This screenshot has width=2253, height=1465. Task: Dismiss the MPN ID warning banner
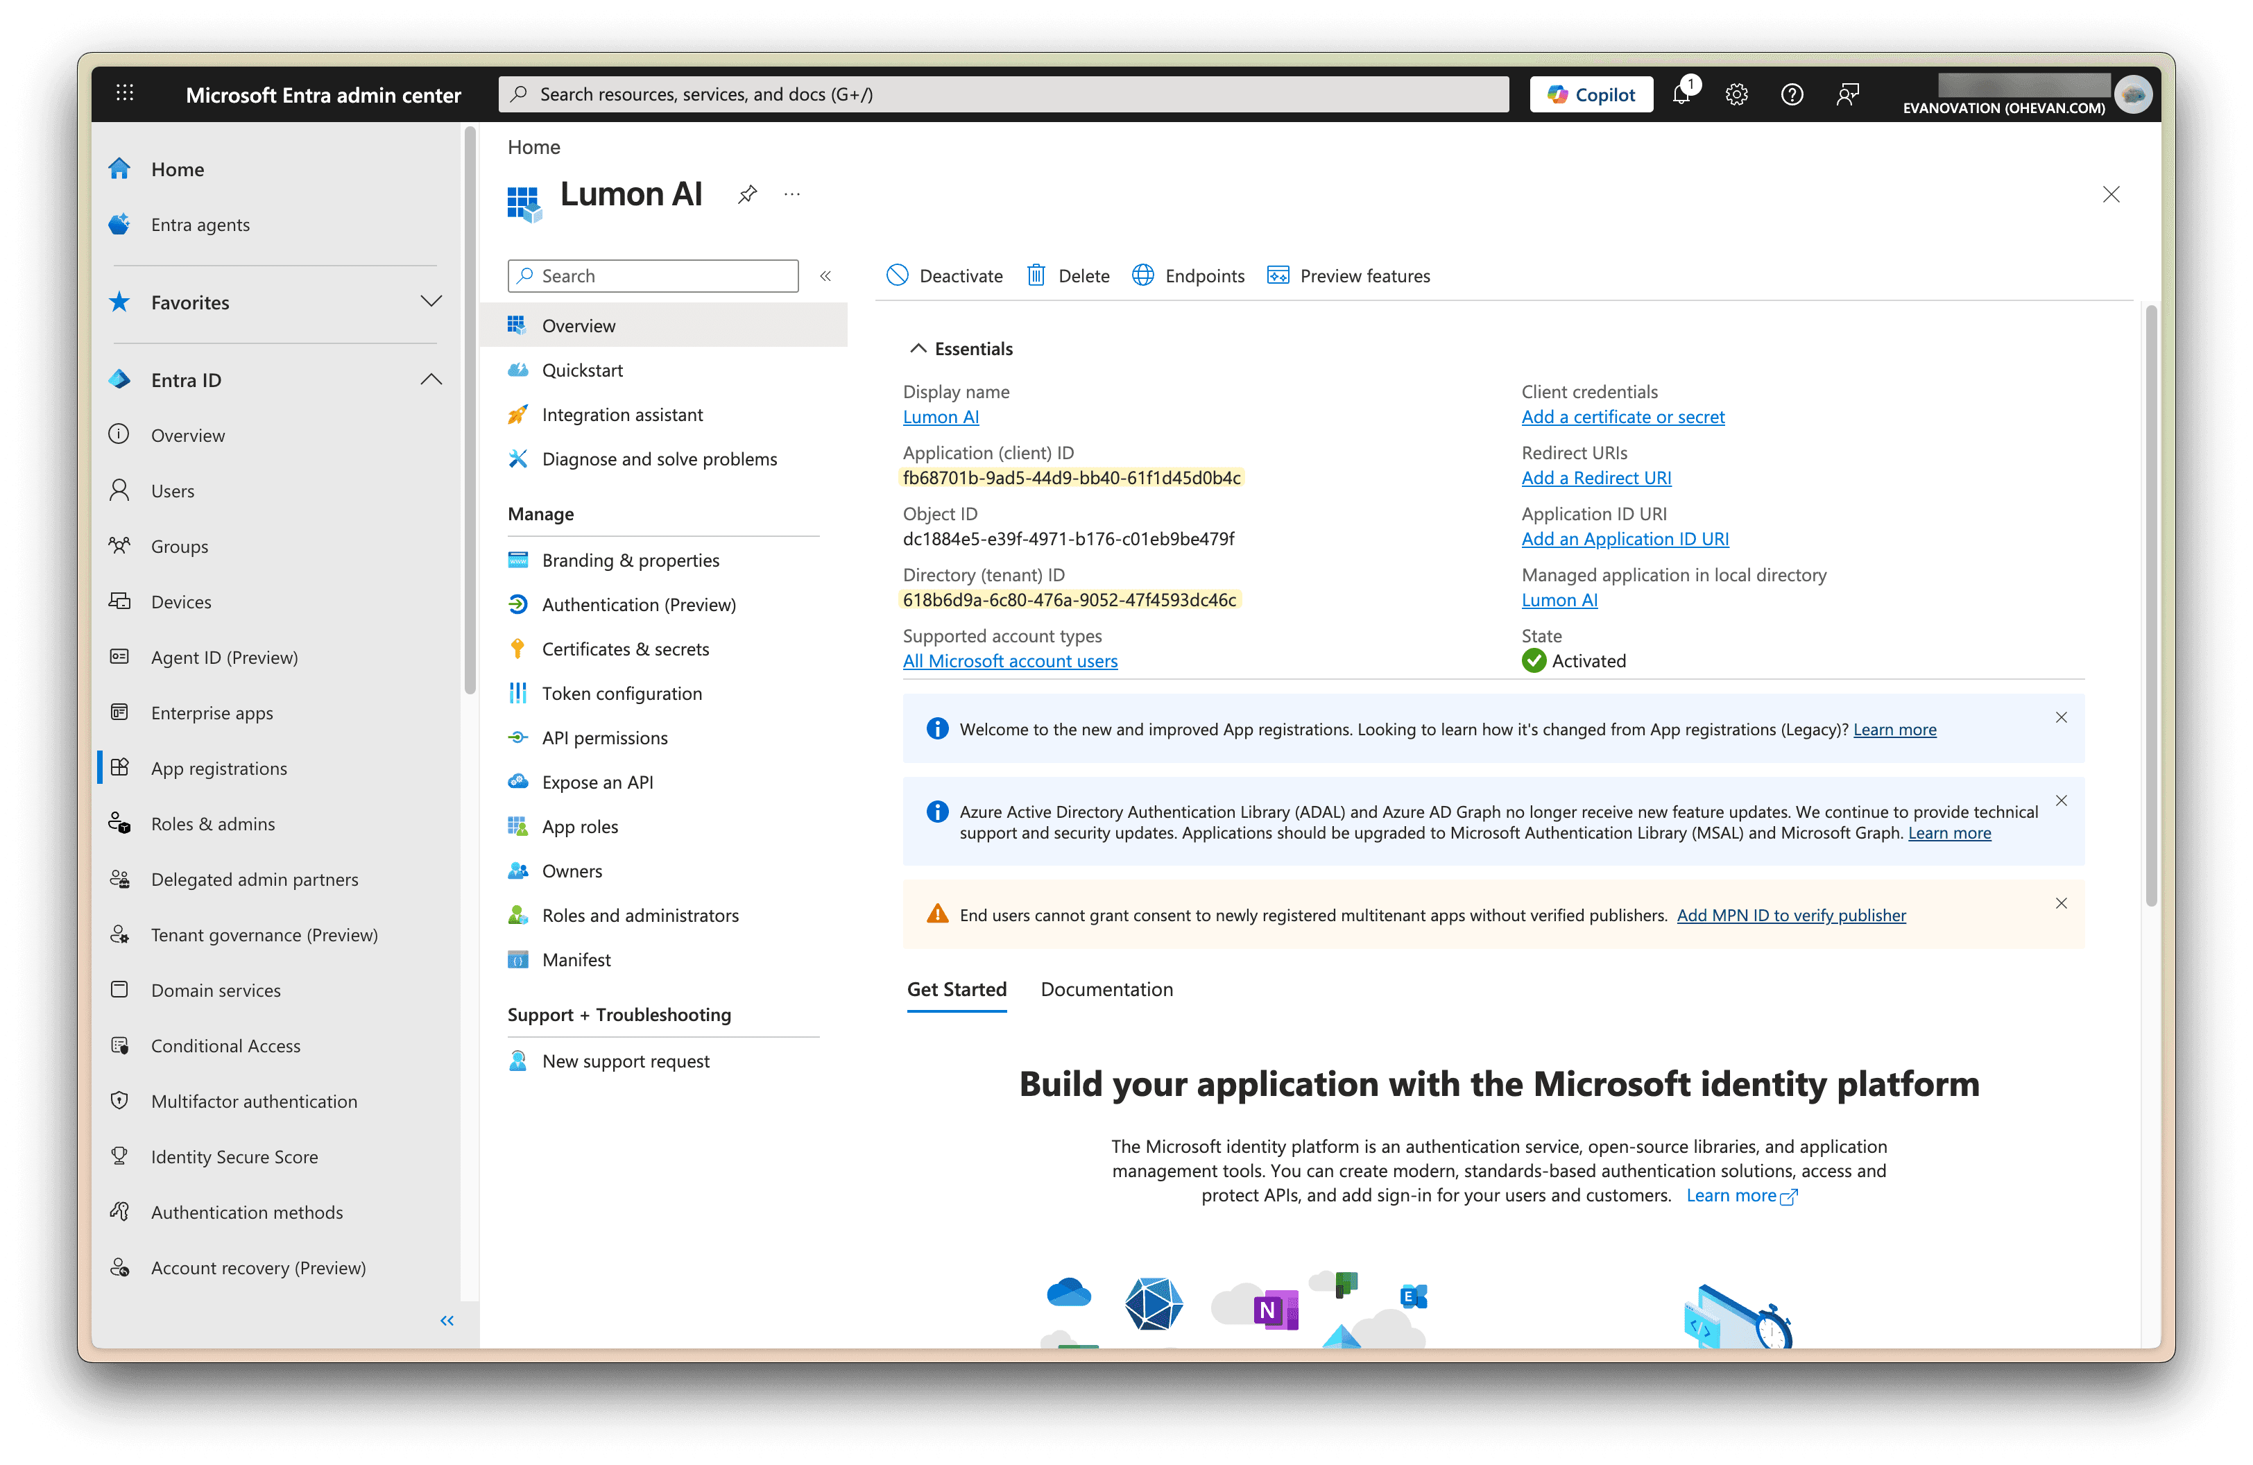(2061, 904)
